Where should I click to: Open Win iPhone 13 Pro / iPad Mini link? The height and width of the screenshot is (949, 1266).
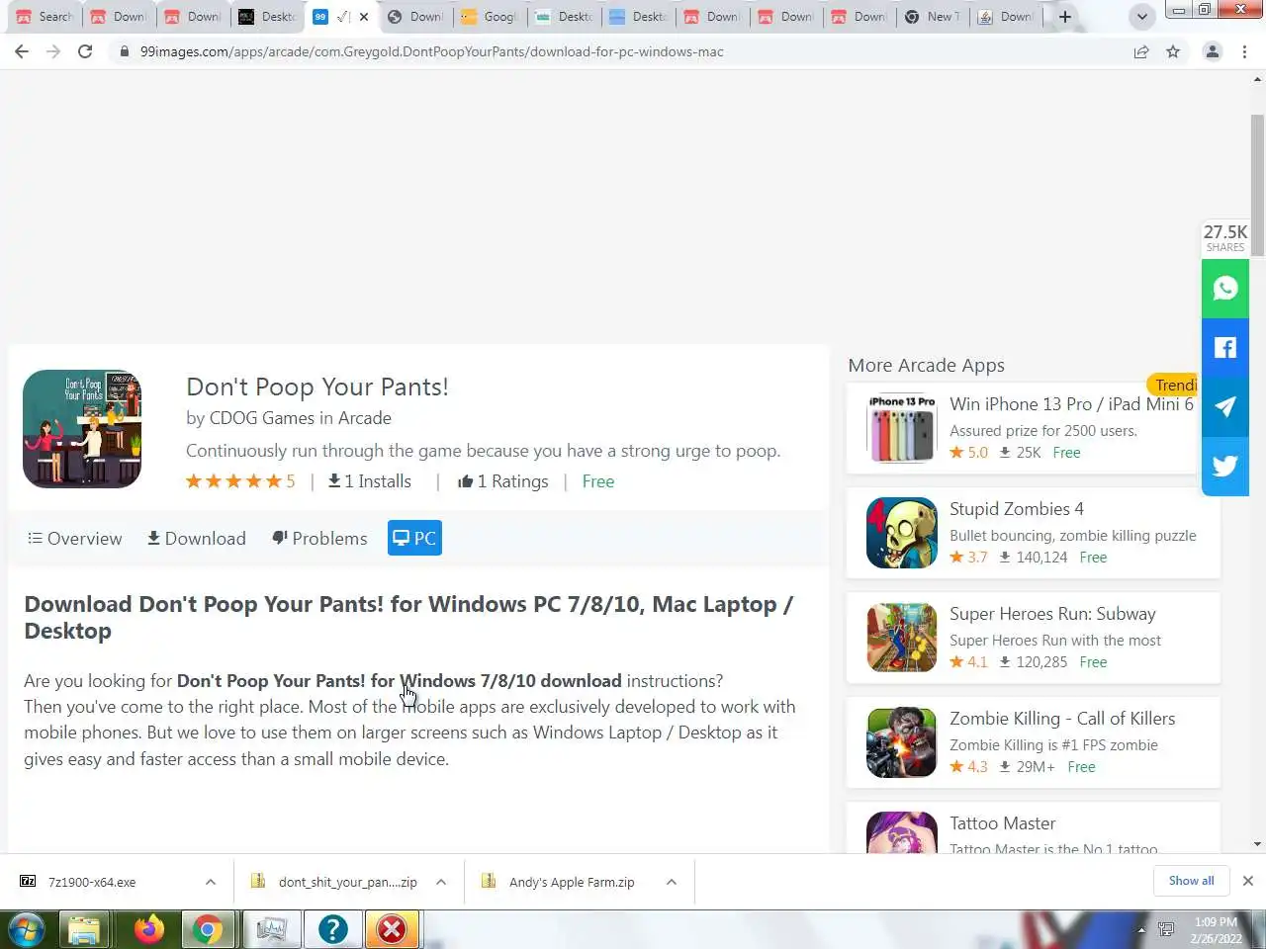coord(1071,404)
